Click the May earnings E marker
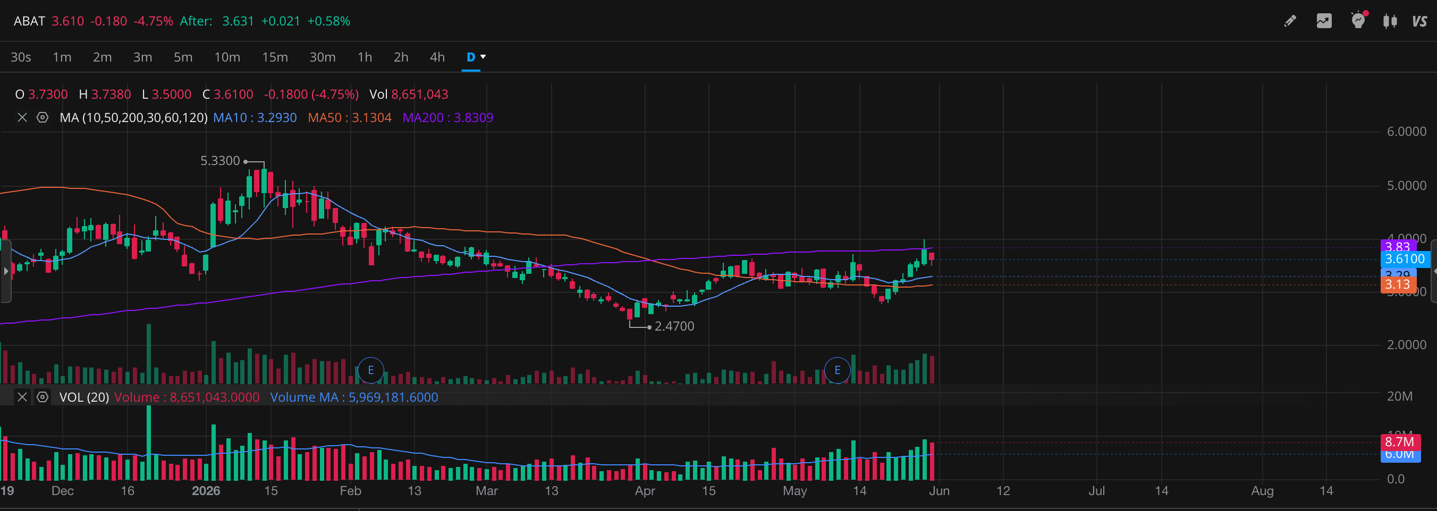 pyautogui.click(x=837, y=370)
